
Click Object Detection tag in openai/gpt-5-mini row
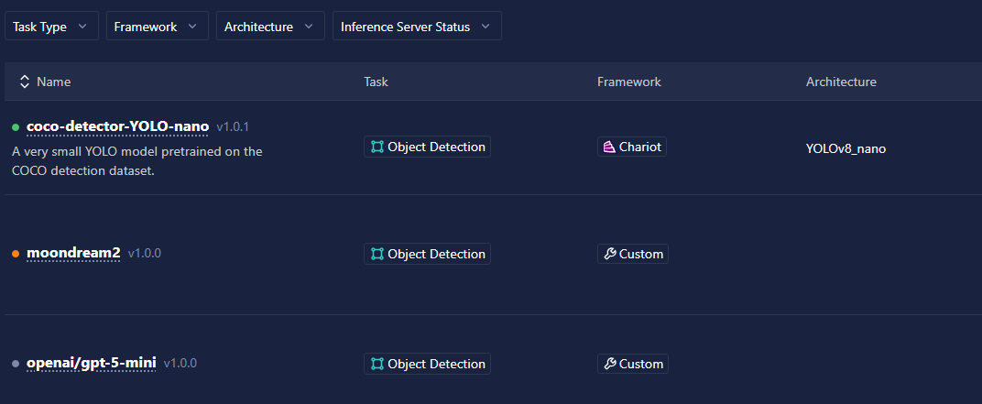coord(427,364)
